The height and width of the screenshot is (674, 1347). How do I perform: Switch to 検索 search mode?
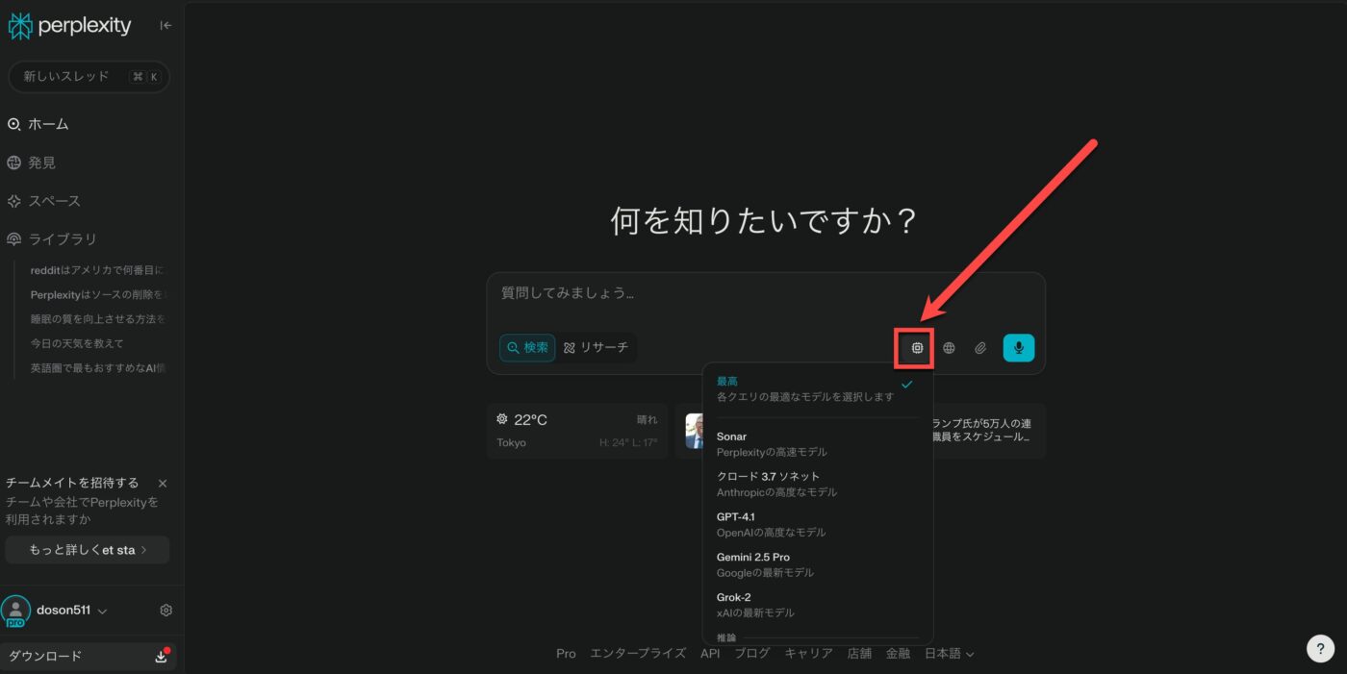coord(527,348)
